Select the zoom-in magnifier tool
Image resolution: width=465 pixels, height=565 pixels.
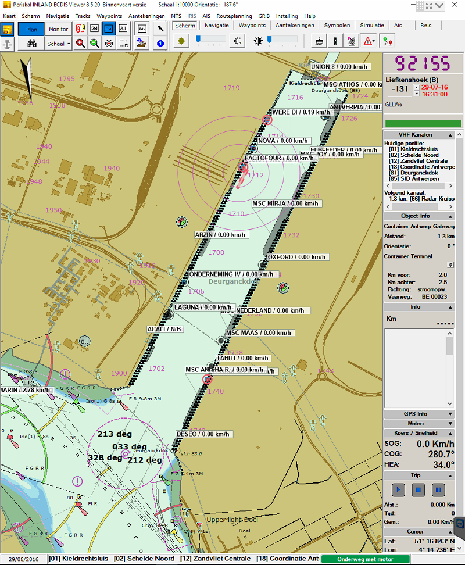81,42
